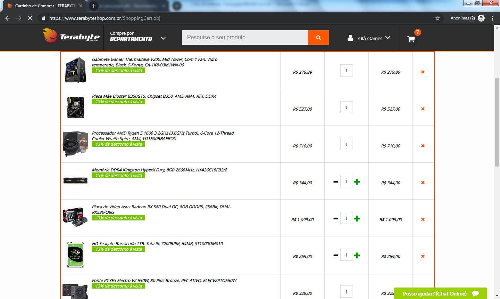Click the R$ 1.099,00 unit price
This screenshot has height=299, width=500.
[302, 220]
